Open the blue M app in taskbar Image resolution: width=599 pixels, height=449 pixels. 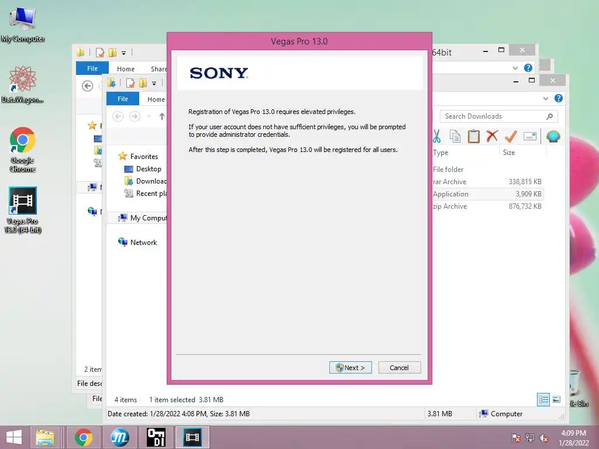click(119, 437)
